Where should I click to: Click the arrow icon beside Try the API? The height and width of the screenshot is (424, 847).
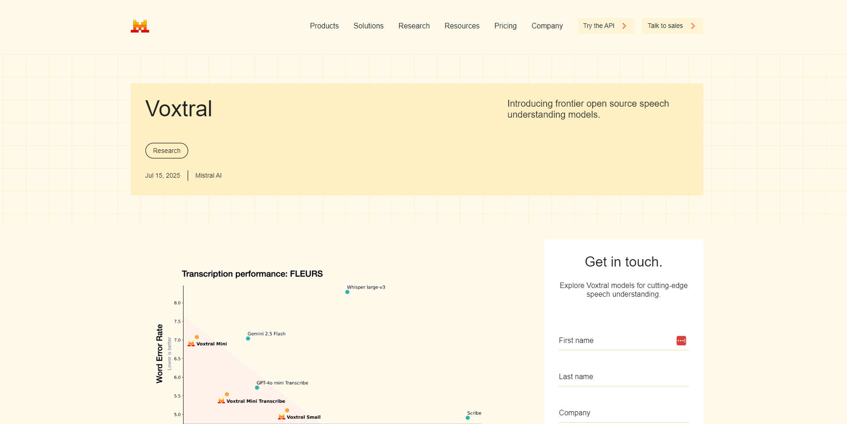click(x=624, y=26)
